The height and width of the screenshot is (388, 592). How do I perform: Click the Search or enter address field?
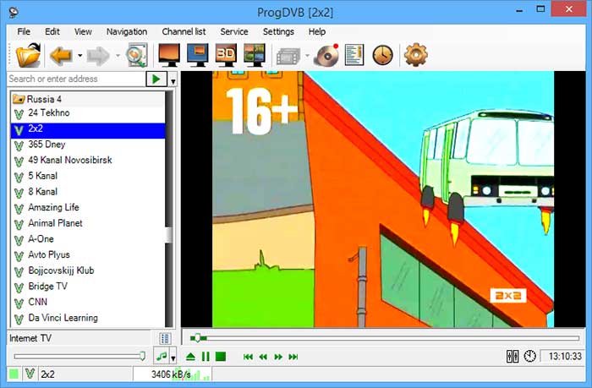tap(76, 79)
